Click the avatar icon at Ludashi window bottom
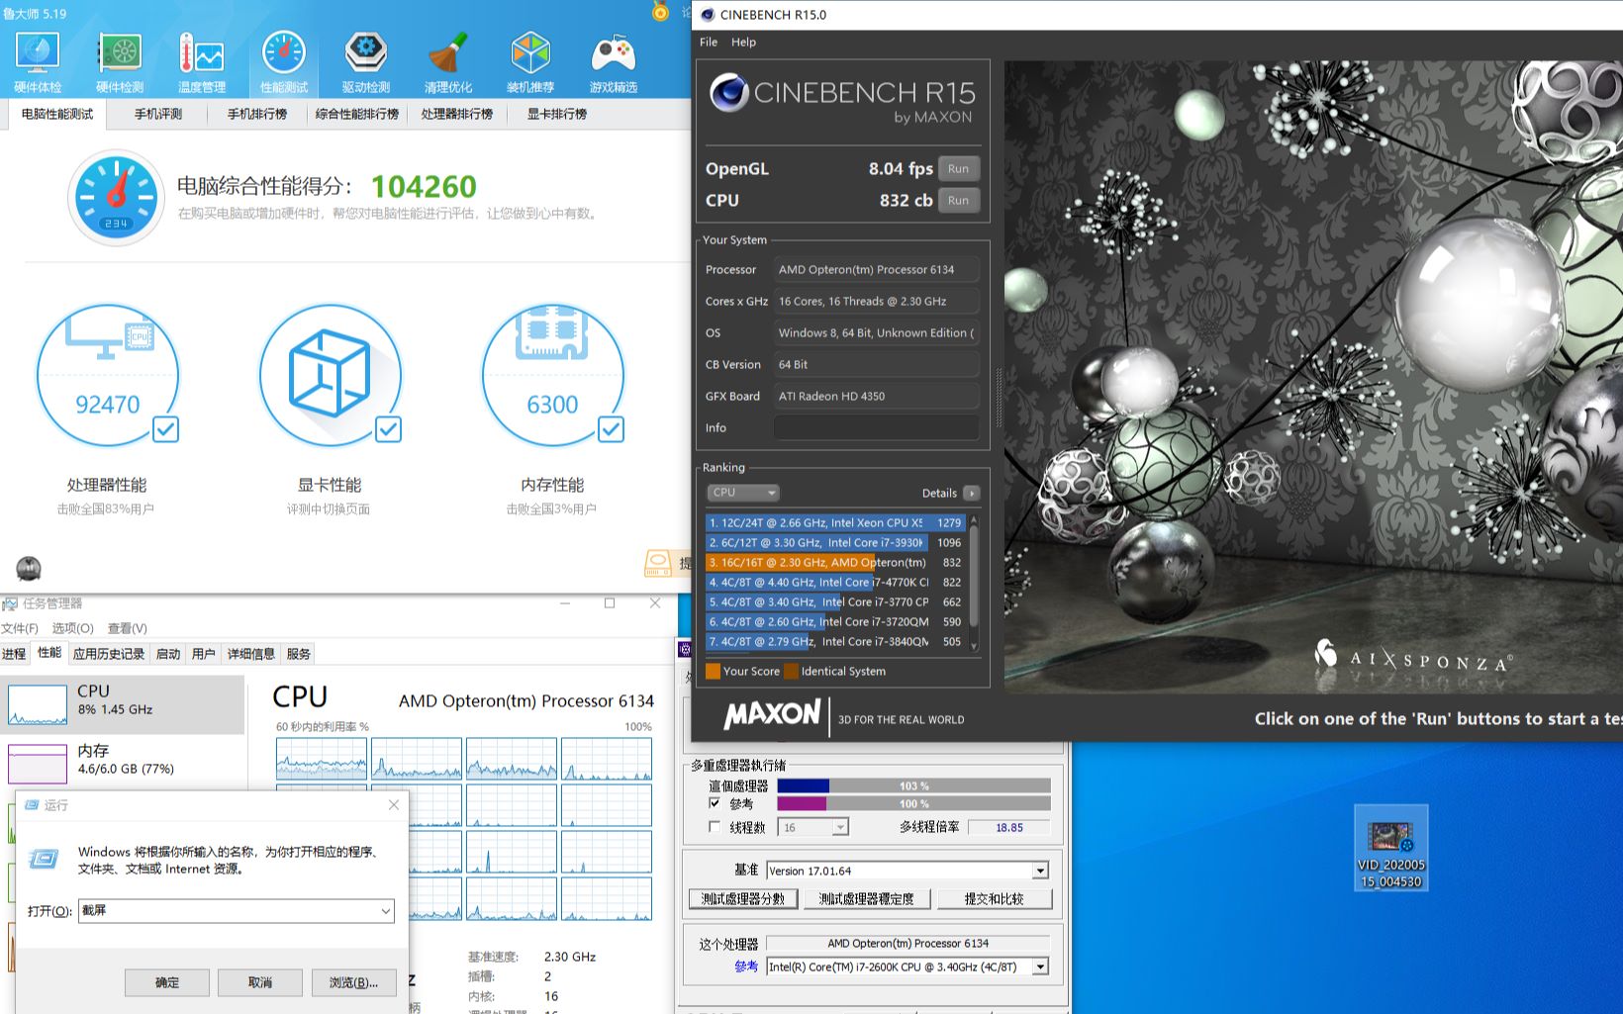1623x1014 pixels. click(29, 569)
